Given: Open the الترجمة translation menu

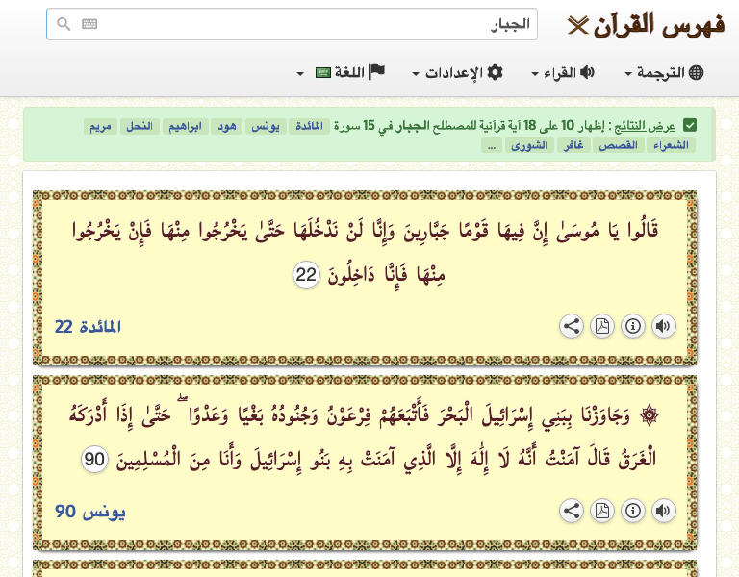Looking at the screenshot, I should [664, 72].
